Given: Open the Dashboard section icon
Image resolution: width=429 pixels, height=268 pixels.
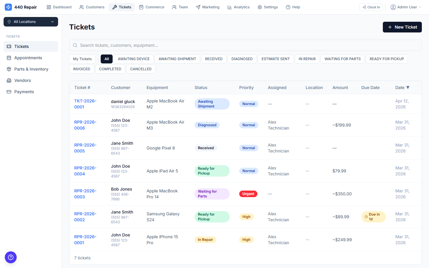Looking at the screenshot, I should (x=49, y=7).
